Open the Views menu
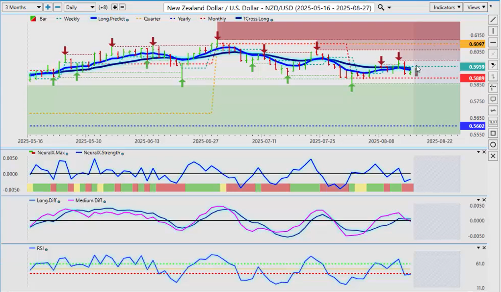This screenshot has width=501, height=292. pos(476,7)
